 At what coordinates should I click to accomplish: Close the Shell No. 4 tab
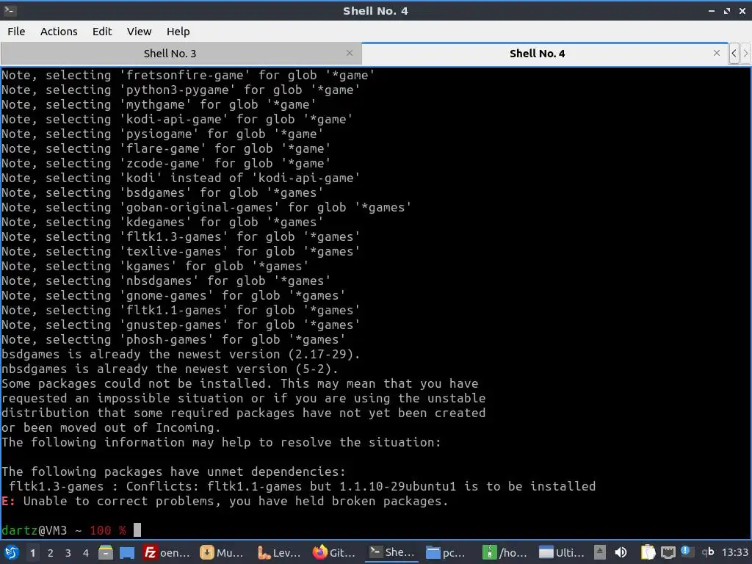pyautogui.click(x=717, y=53)
